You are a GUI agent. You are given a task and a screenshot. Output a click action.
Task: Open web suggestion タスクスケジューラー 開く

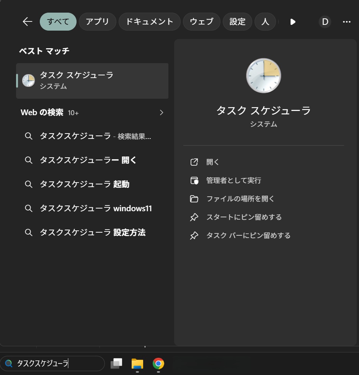[x=92, y=160]
